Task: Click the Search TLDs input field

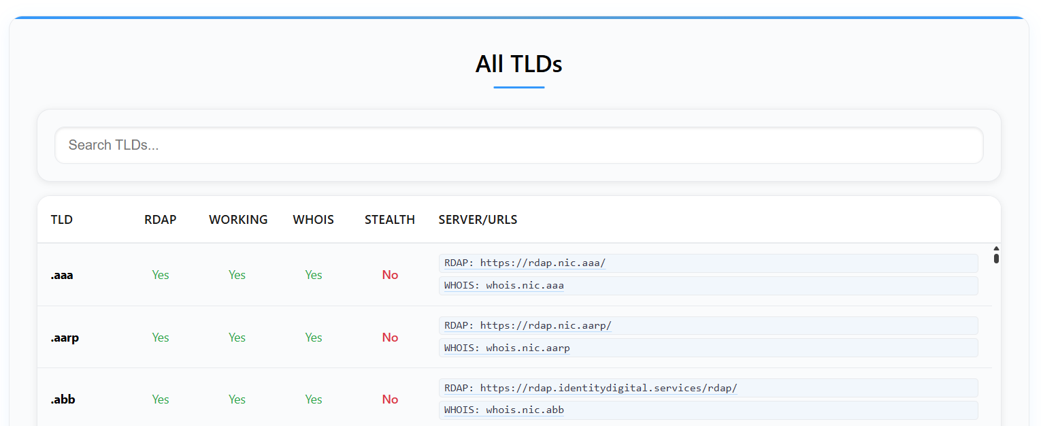Action: pyautogui.click(x=518, y=145)
